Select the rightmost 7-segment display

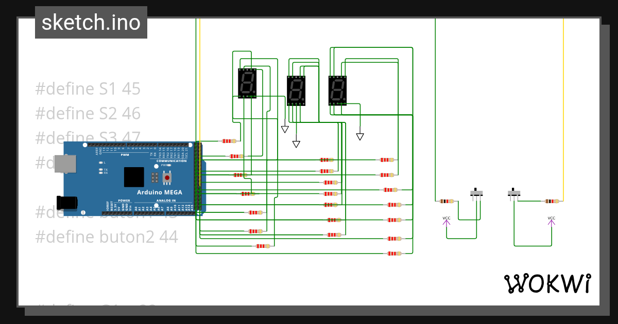tap(337, 91)
